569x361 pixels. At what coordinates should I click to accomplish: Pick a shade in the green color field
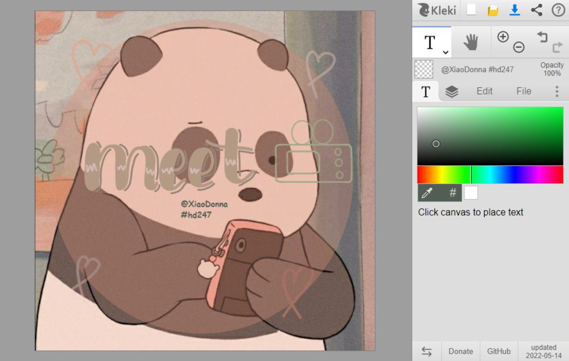pyautogui.click(x=490, y=136)
